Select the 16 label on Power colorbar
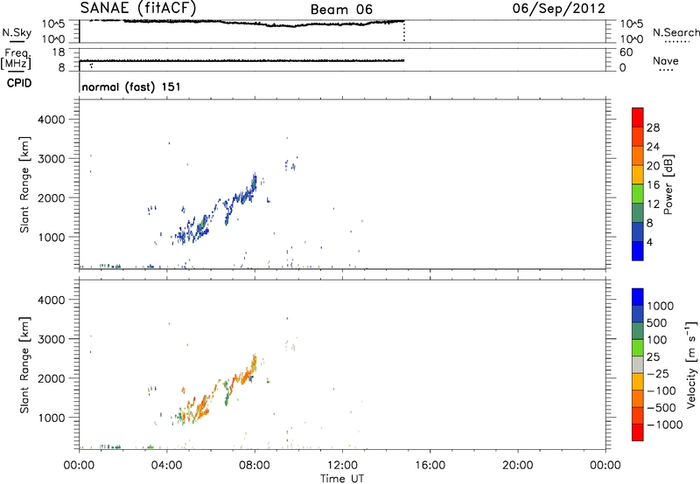Viewport: 700px width, 484px height. (653, 185)
